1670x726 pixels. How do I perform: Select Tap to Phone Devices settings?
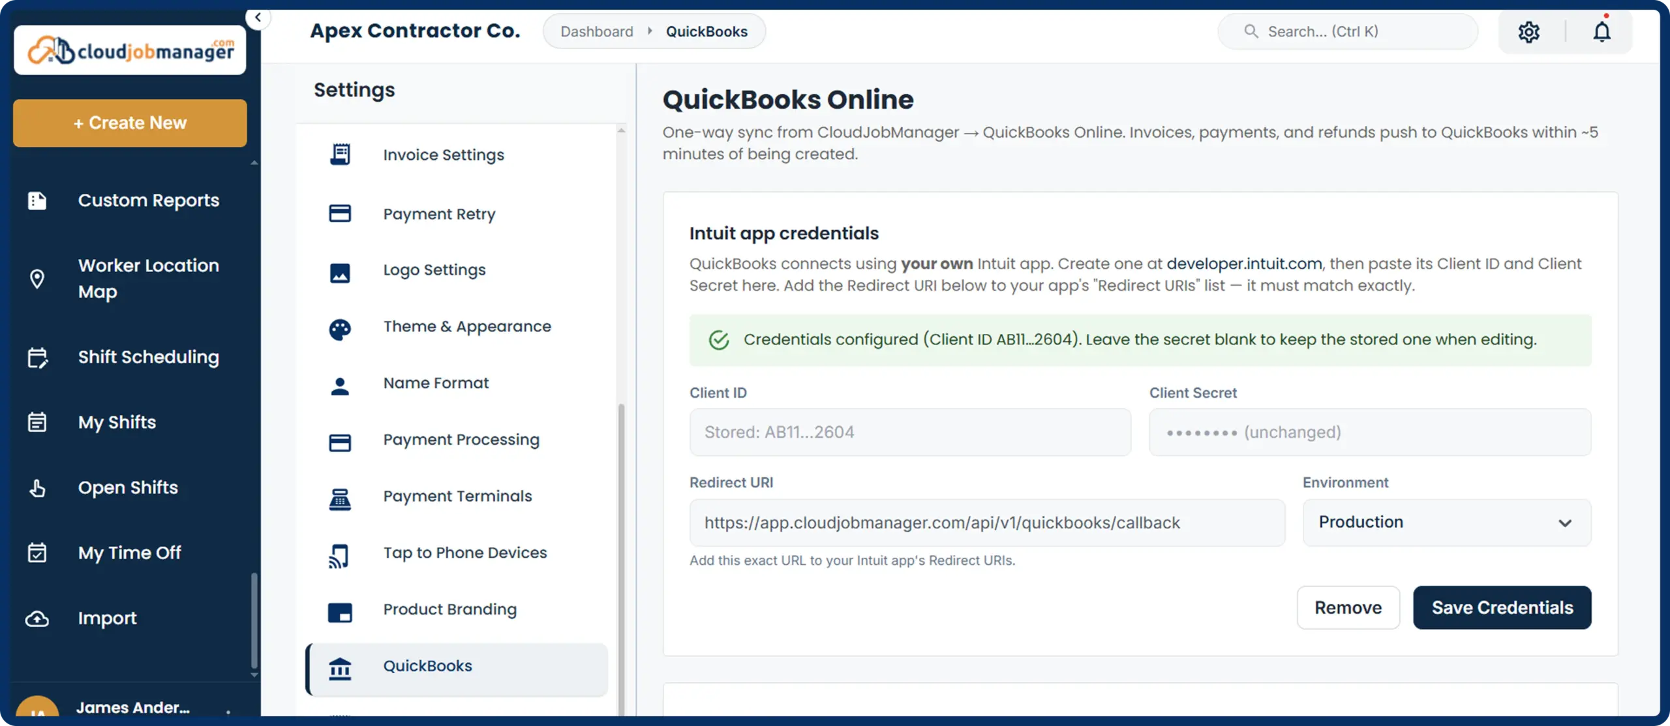point(457,553)
